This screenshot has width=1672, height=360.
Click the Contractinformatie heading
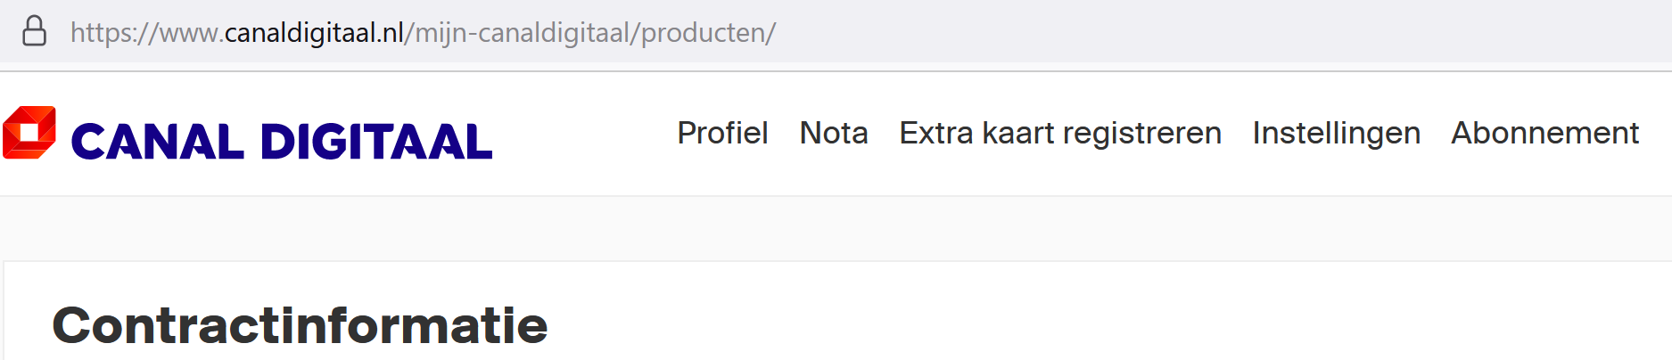300,325
